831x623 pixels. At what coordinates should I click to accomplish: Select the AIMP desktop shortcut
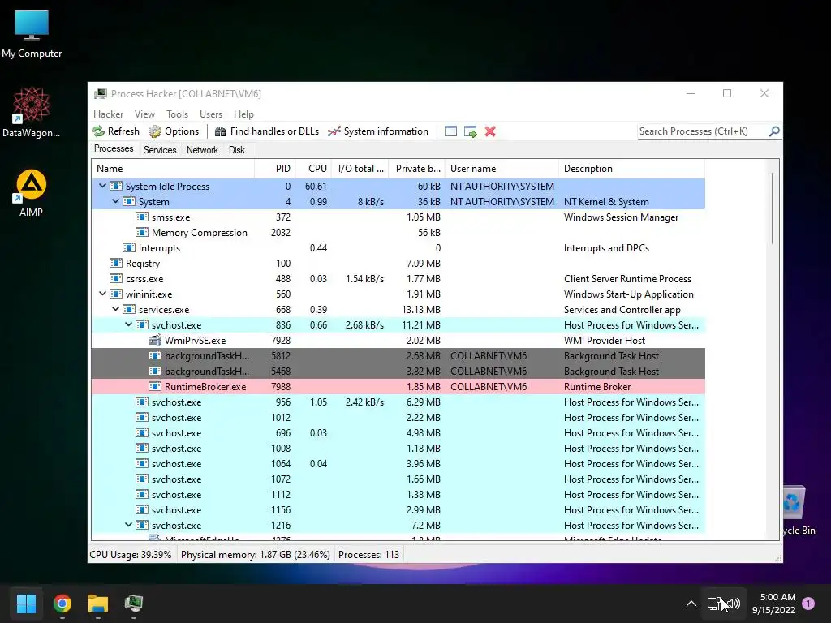(32, 193)
